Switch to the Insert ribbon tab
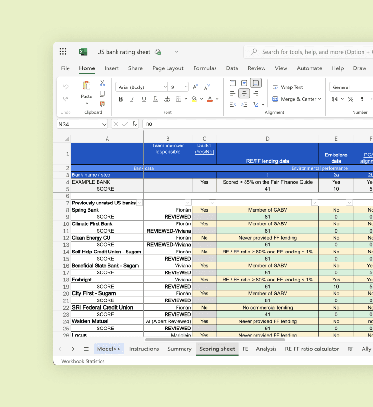The image size is (373, 407). pyautogui.click(x=111, y=68)
